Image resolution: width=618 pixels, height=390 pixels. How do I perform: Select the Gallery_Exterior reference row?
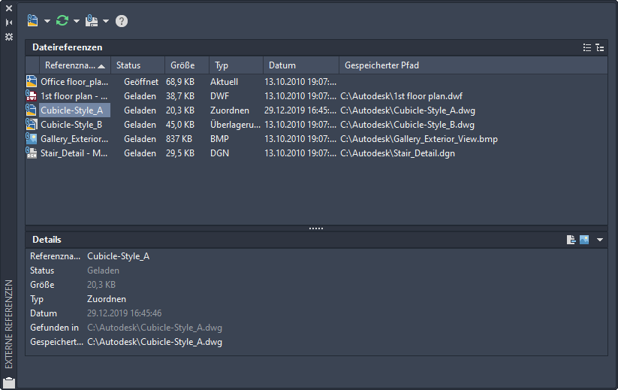coord(74,139)
